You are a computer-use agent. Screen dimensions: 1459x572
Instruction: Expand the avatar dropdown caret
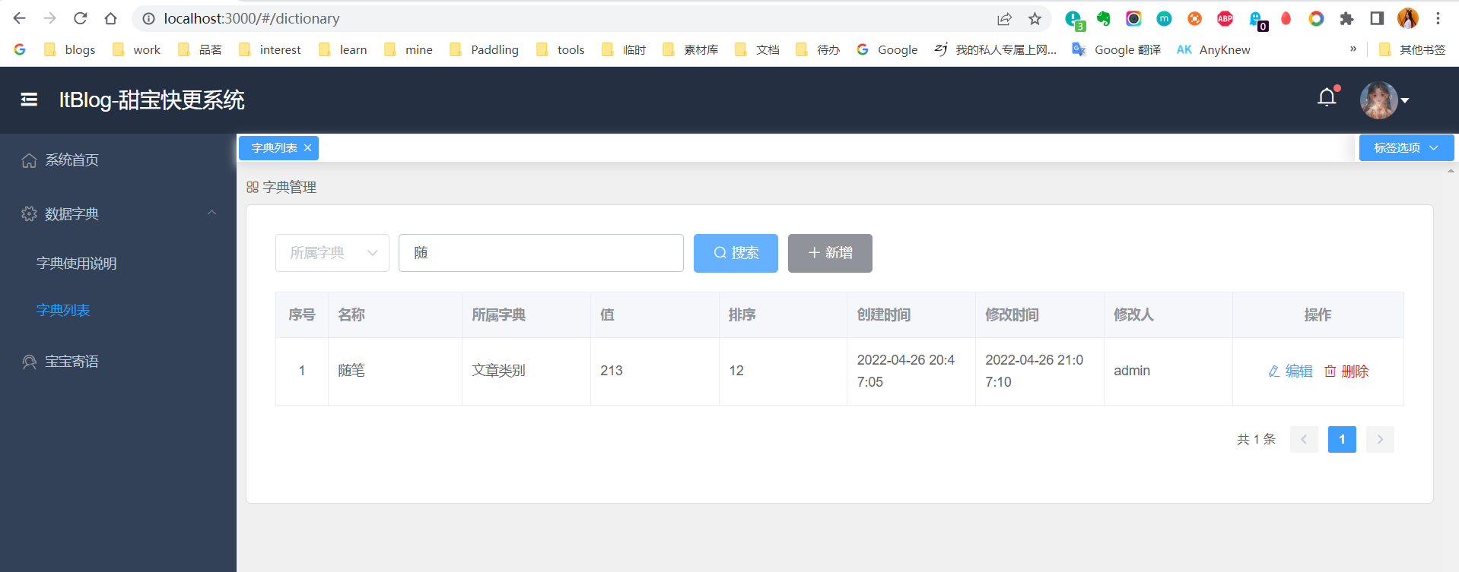1405,100
